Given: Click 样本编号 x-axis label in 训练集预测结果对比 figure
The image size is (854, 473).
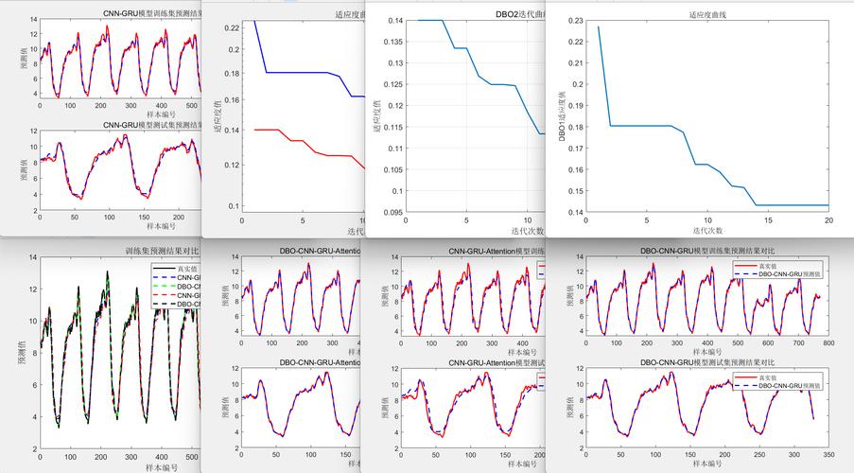Looking at the screenshot, I should click(x=161, y=467).
